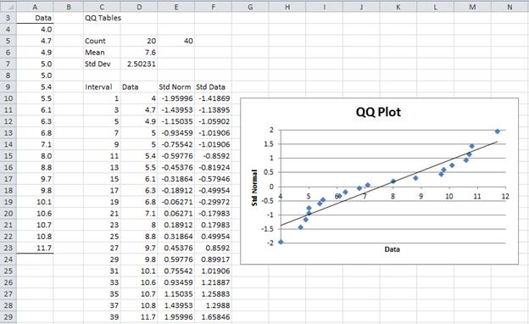
Task: Select the cell with value -1.41869
Action: [x=213, y=98]
